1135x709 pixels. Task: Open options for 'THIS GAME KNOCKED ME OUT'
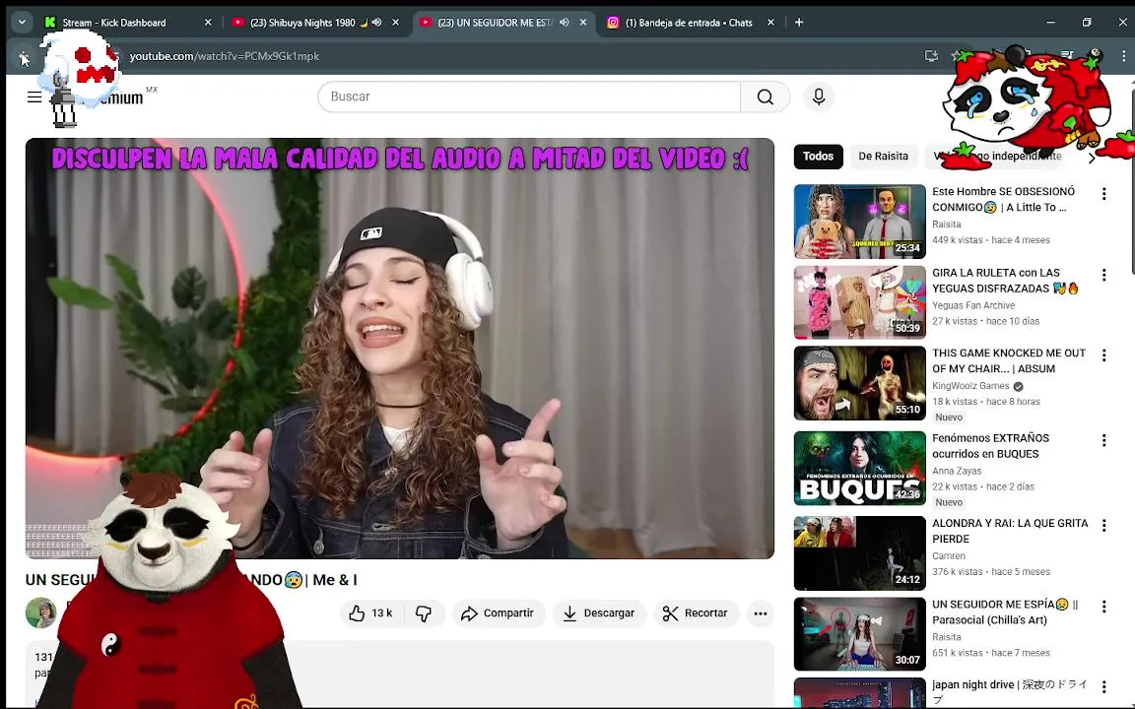click(1103, 355)
